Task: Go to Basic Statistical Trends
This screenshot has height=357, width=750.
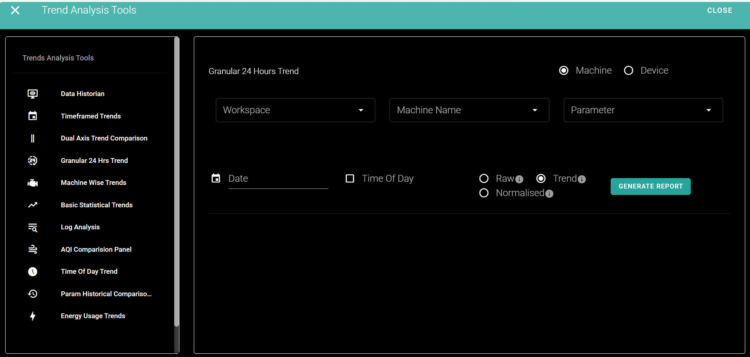Action: 97,205
